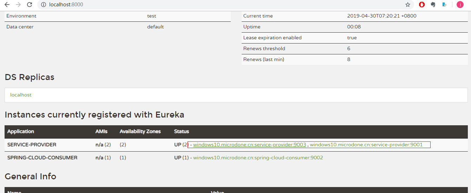The image size is (471, 193).
Task: Click the site information icon in address bar
Action: click(x=44, y=5)
